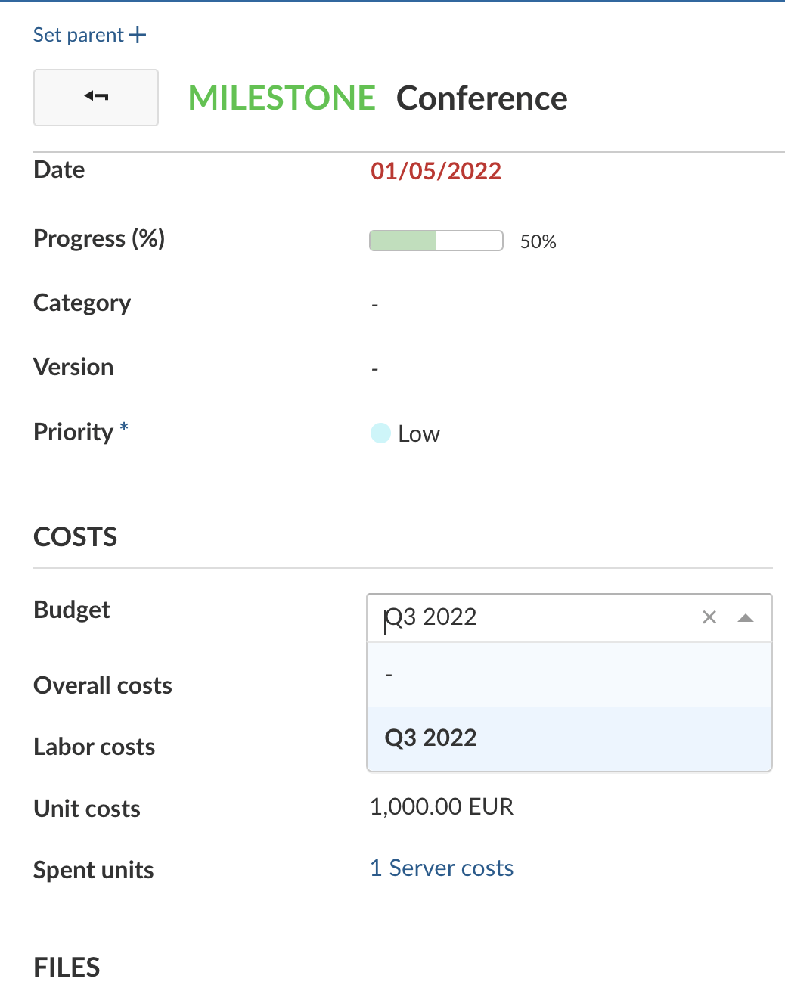Click the MILESTONE type label

coord(281,98)
